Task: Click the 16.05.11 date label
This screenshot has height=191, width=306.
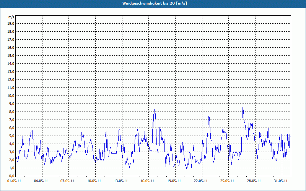Action: pyautogui.click(x=147, y=181)
